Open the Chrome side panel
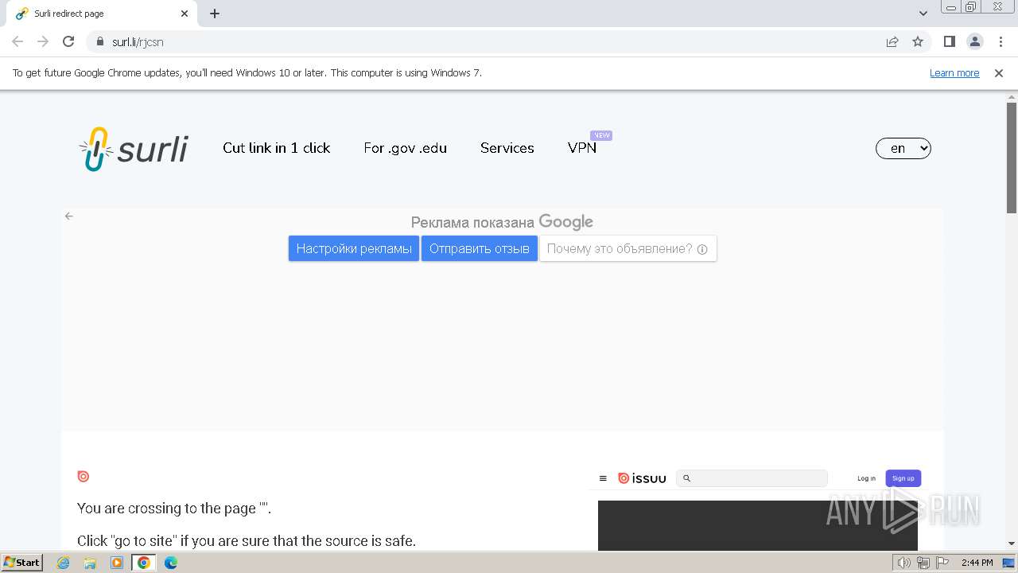This screenshot has height=573, width=1018. point(949,42)
